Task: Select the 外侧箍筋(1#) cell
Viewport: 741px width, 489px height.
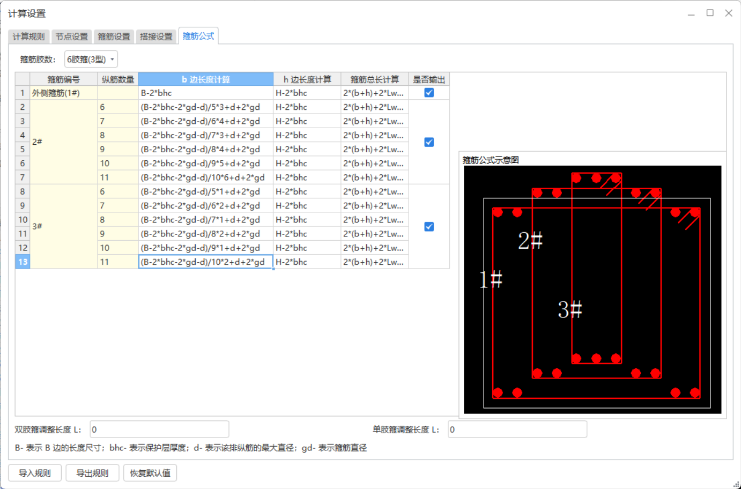Action: [x=64, y=93]
